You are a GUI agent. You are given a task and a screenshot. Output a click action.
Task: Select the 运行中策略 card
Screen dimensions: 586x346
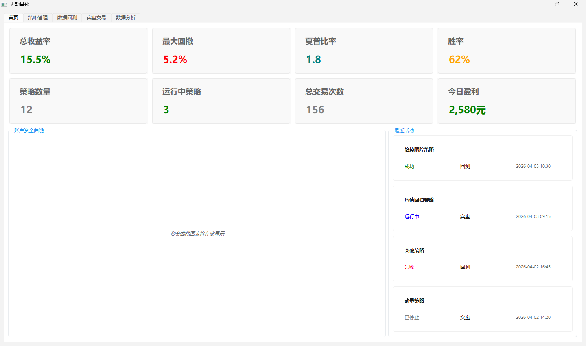tap(221, 101)
